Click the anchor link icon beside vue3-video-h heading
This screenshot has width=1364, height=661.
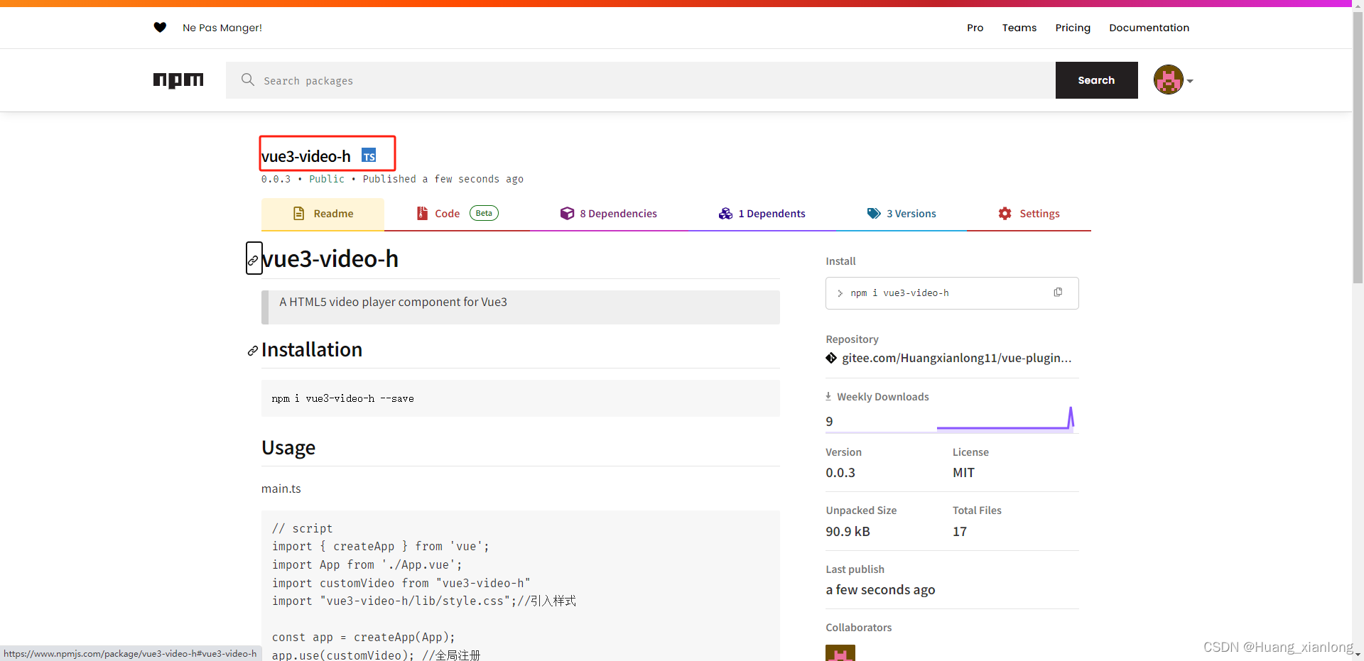tap(254, 260)
